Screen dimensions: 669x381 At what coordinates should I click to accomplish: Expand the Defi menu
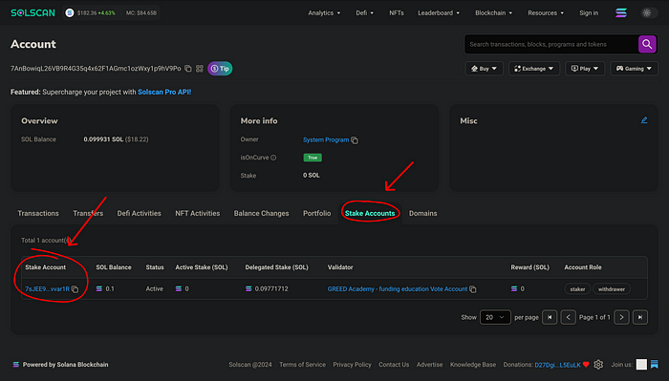pyautogui.click(x=364, y=12)
